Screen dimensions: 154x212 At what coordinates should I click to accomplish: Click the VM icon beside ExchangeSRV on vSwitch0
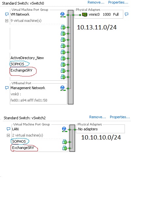click(63, 71)
